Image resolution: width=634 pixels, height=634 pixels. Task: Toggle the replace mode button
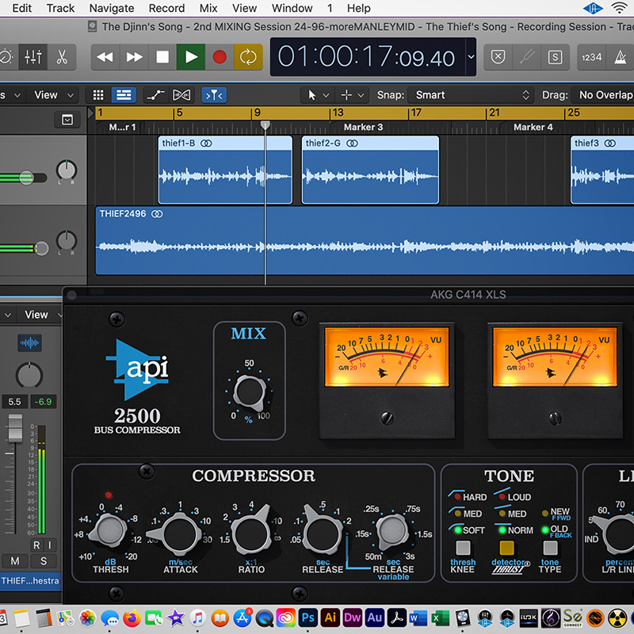(x=498, y=57)
